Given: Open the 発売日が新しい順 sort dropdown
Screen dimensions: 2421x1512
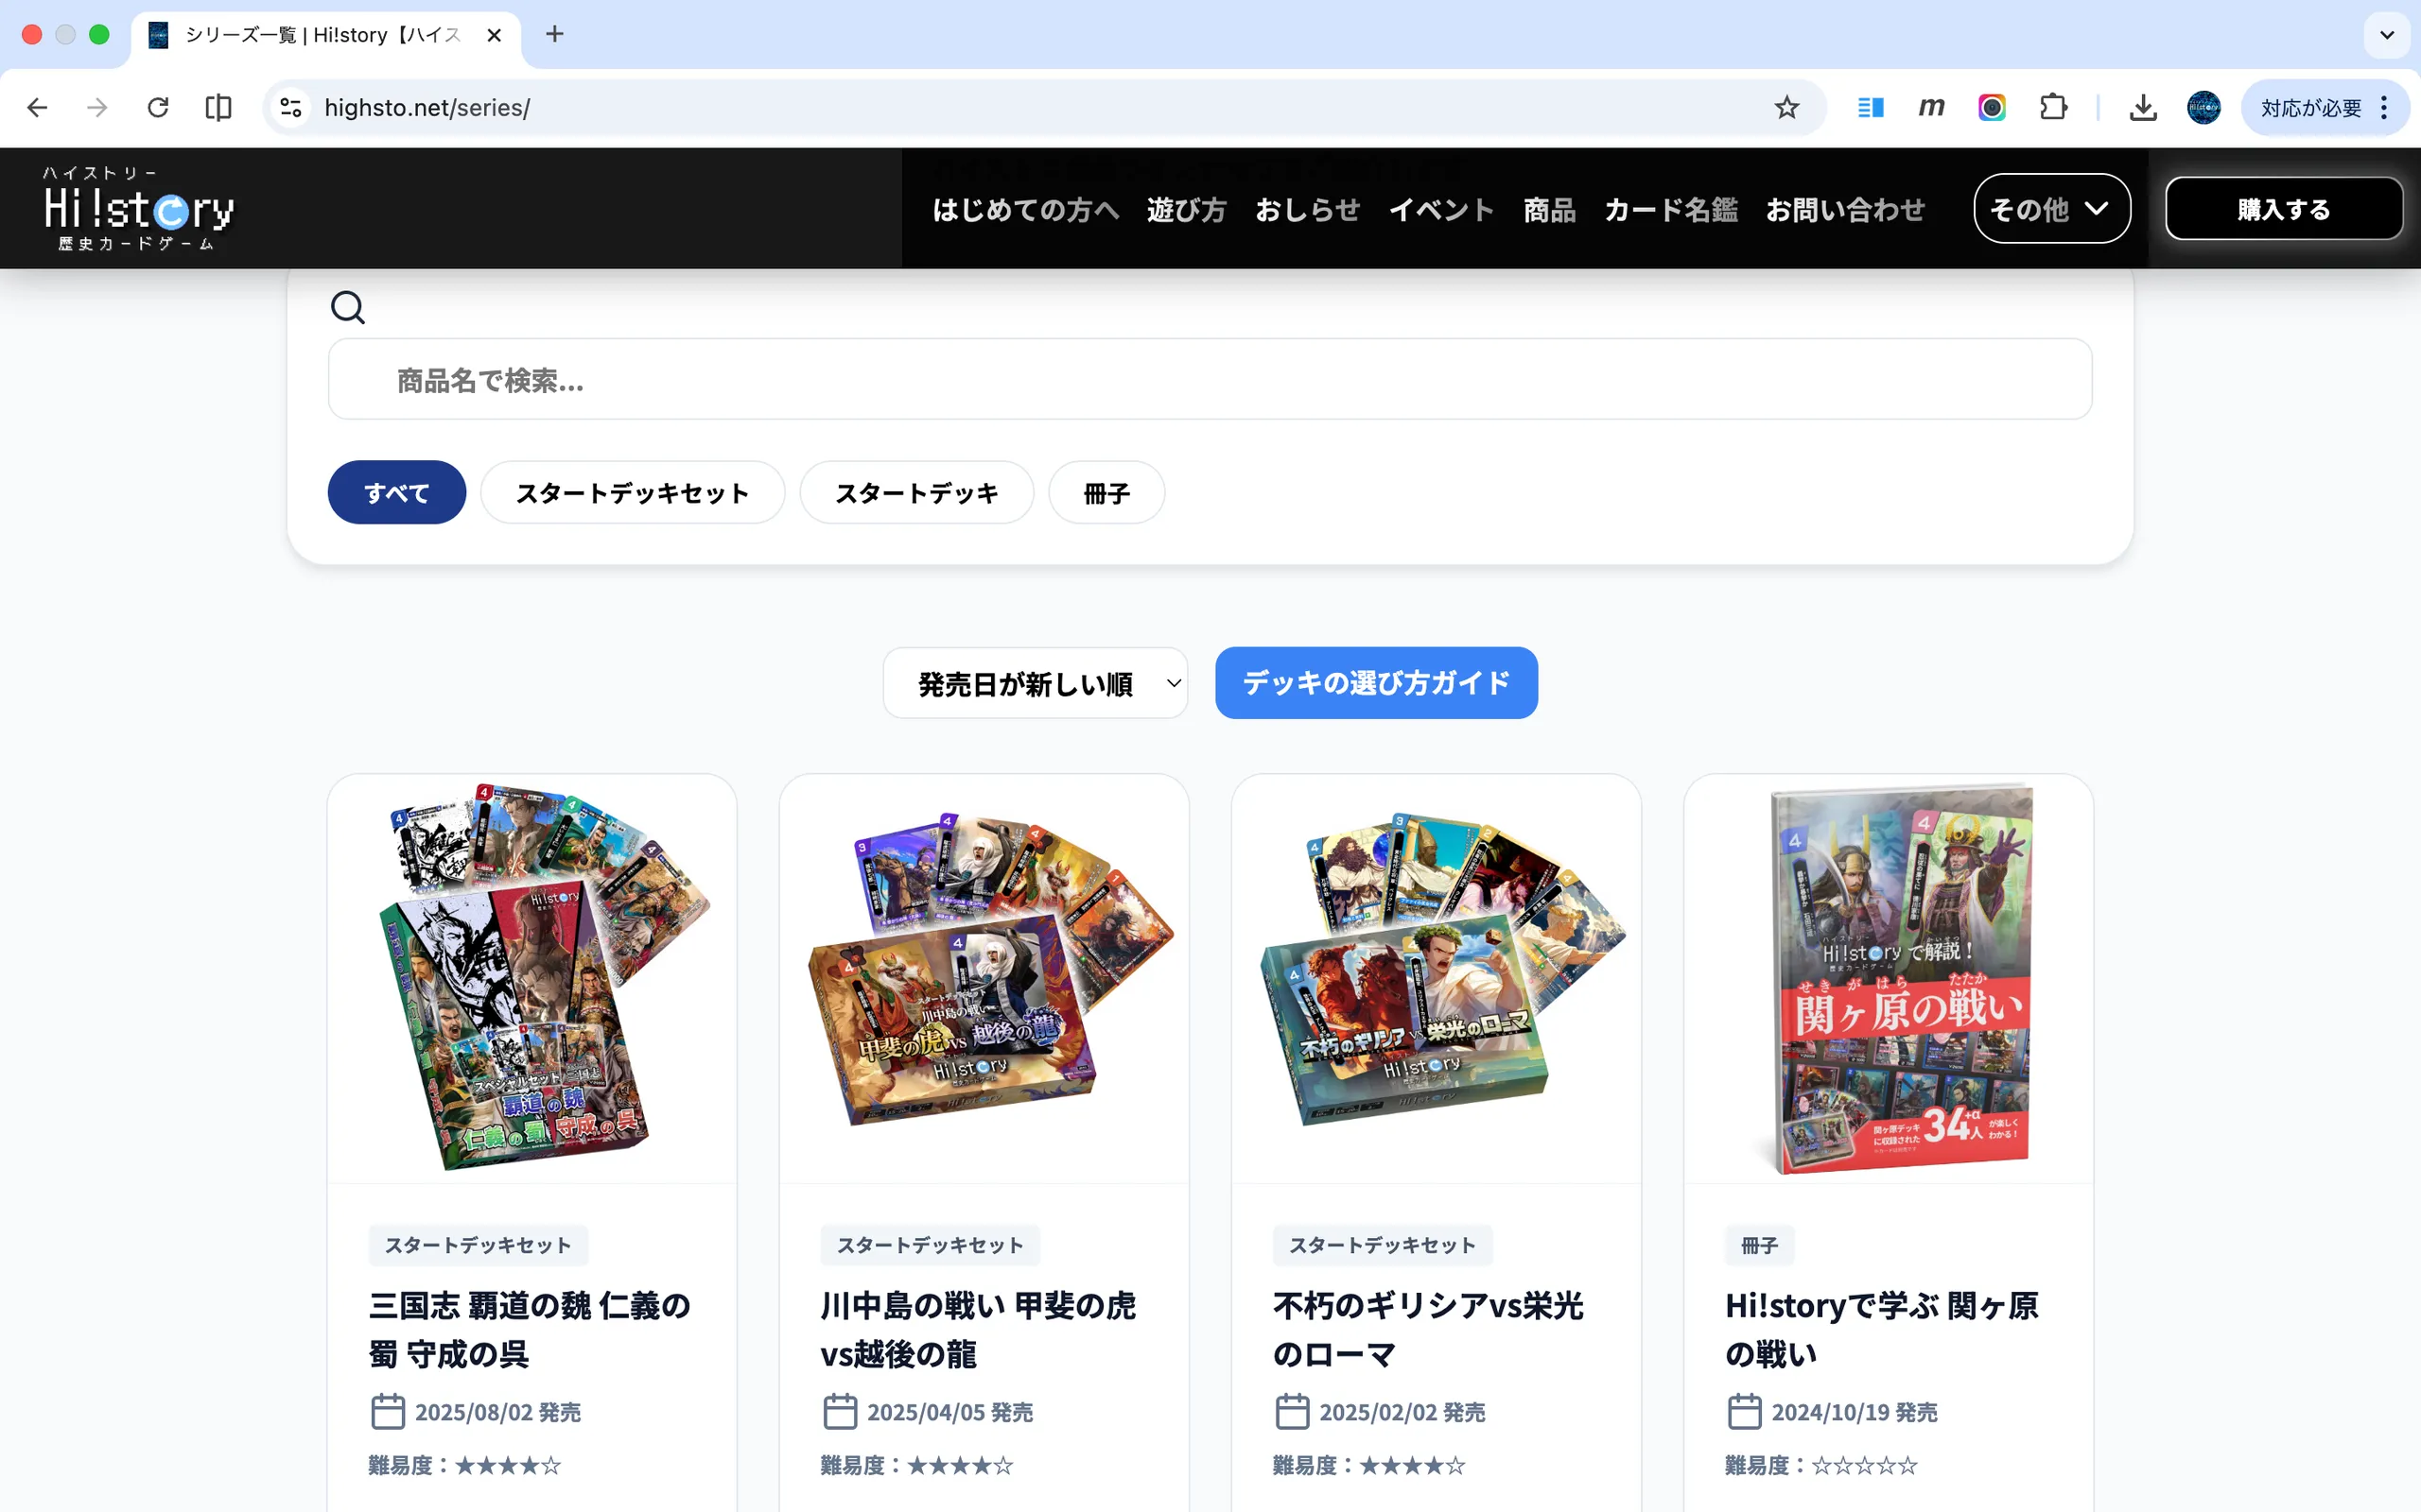Looking at the screenshot, I should click(x=1036, y=683).
